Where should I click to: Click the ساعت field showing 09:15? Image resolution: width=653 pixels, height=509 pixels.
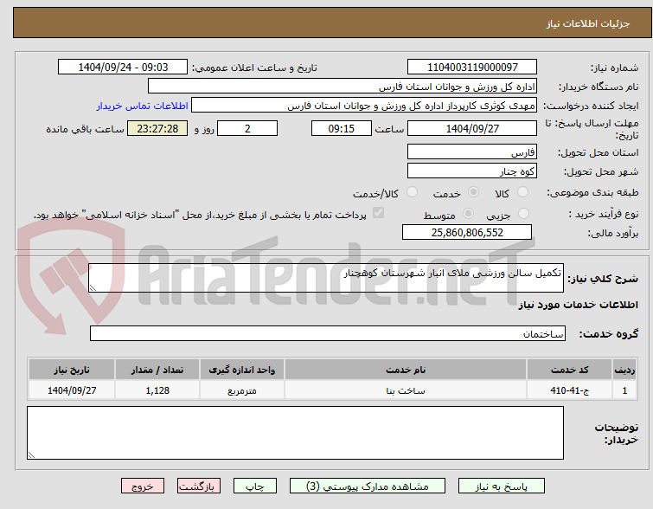coord(342,128)
